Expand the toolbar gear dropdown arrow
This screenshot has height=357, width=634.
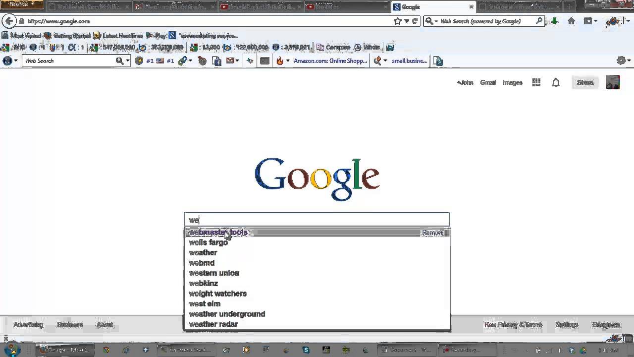629,61
